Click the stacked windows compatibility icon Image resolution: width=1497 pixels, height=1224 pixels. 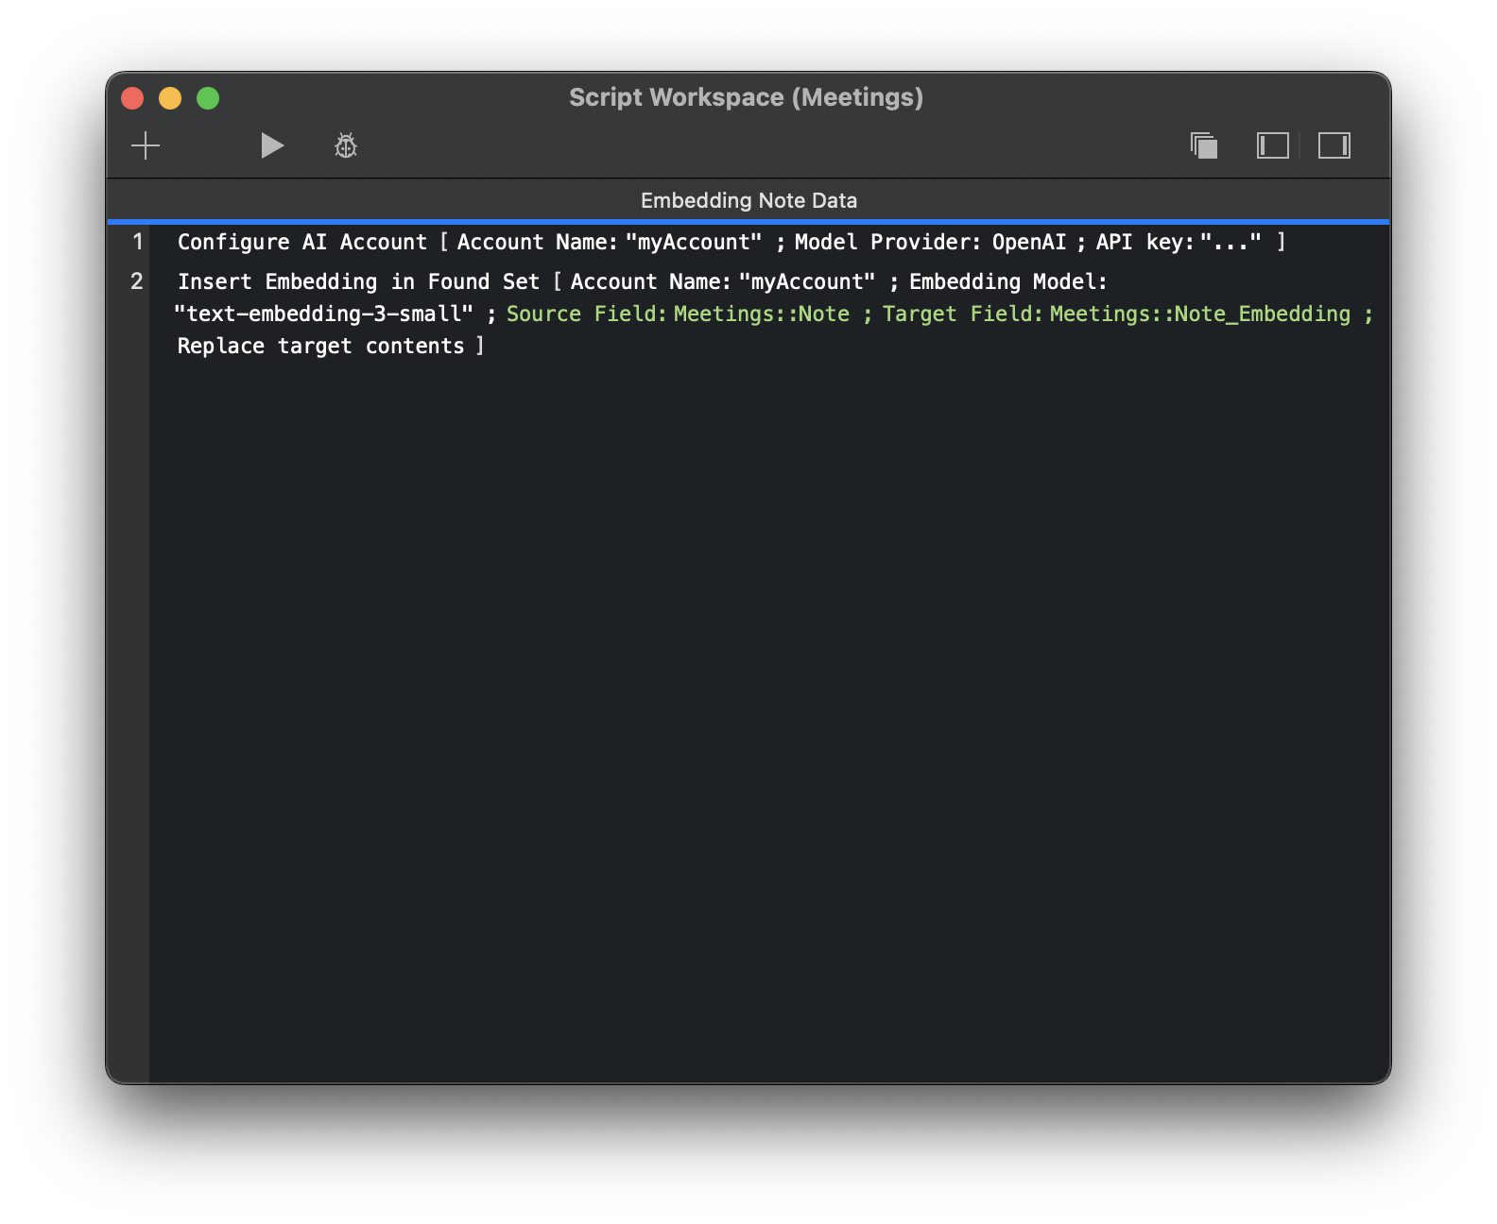click(x=1204, y=145)
